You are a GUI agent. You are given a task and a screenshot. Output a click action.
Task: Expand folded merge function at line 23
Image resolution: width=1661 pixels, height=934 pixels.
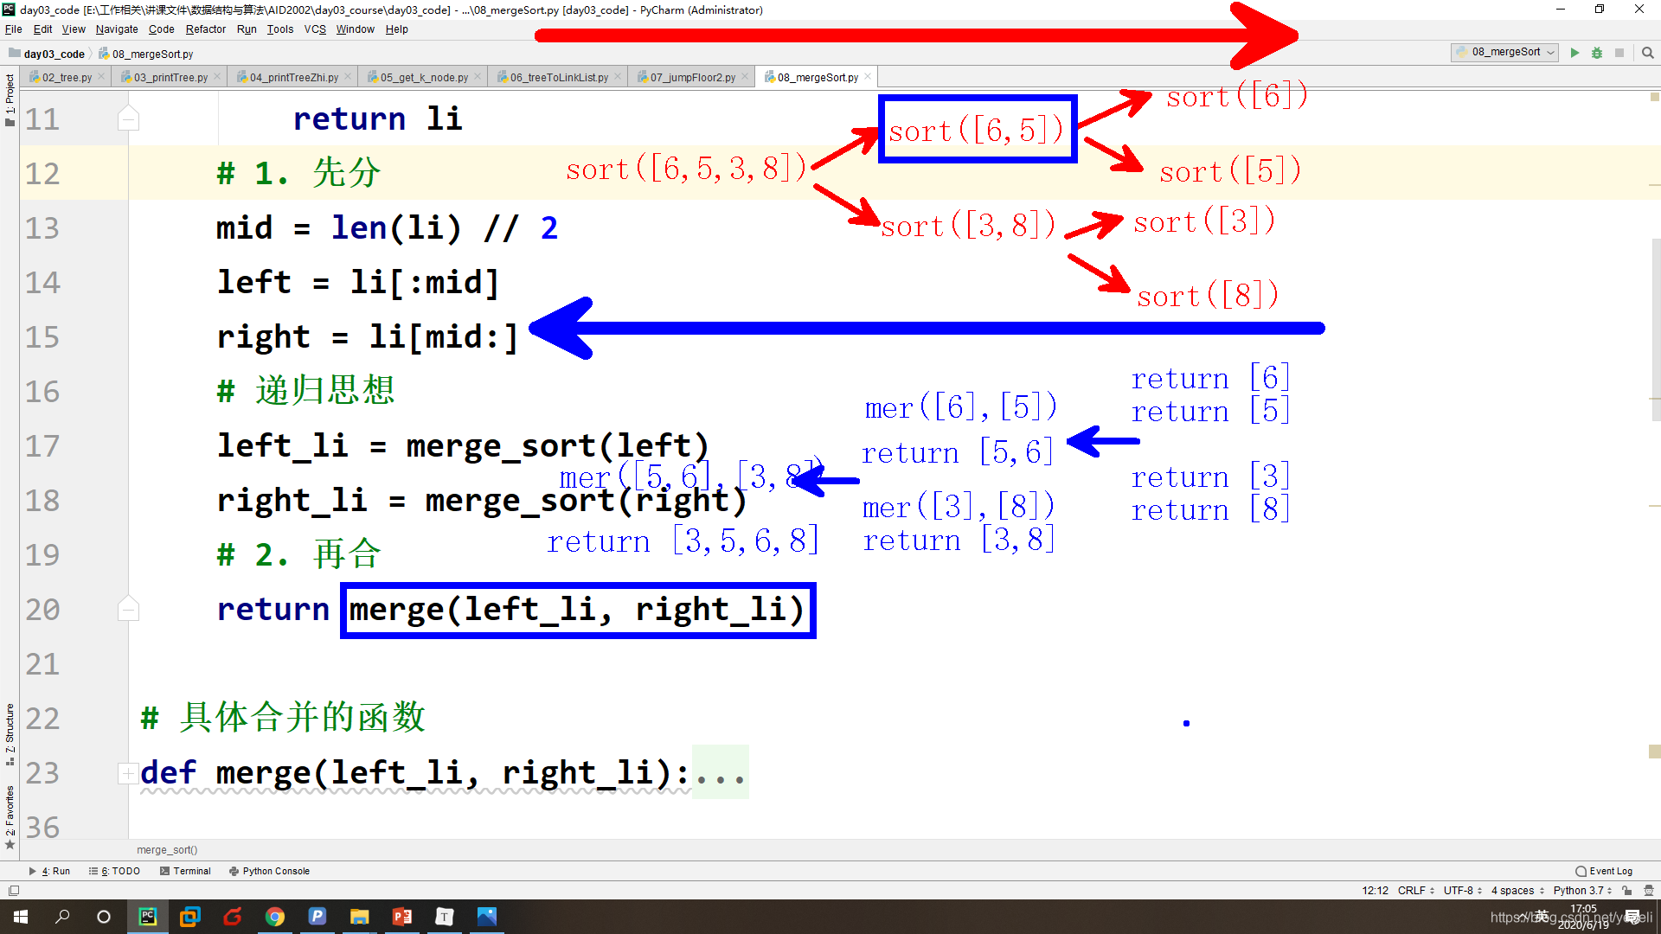126,773
